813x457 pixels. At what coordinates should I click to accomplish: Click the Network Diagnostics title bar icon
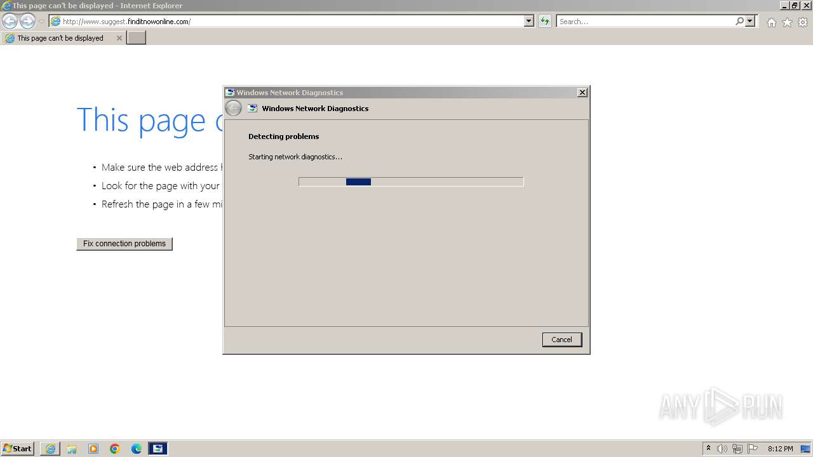click(x=231, y=93)
